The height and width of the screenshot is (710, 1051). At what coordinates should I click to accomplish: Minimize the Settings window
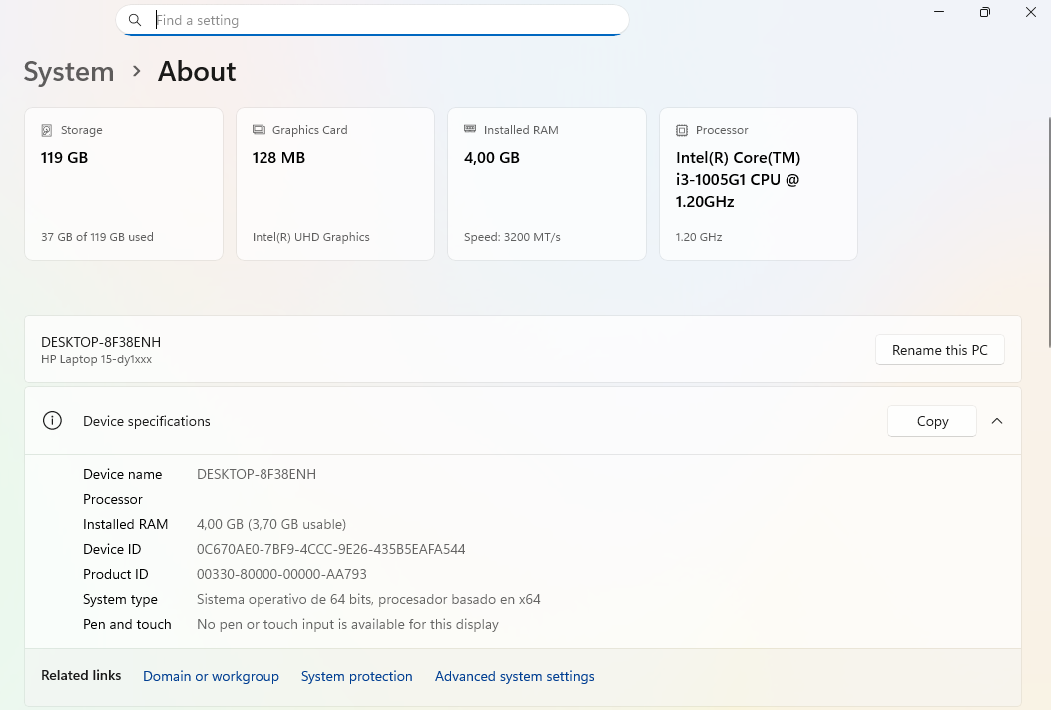point(939,12)
